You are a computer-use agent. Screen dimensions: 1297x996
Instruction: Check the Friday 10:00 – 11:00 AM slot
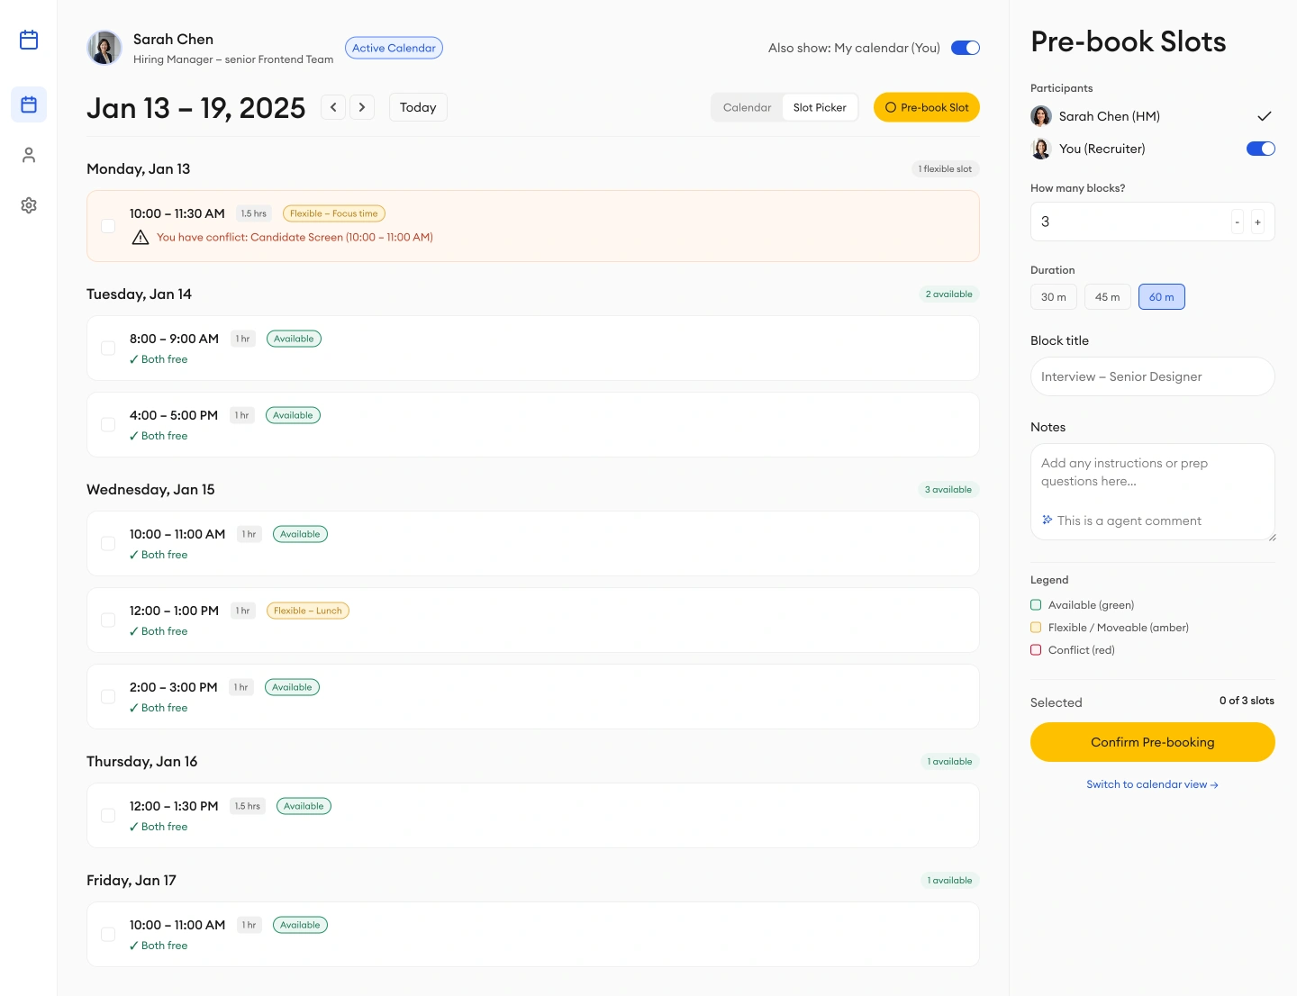[108, 934]
